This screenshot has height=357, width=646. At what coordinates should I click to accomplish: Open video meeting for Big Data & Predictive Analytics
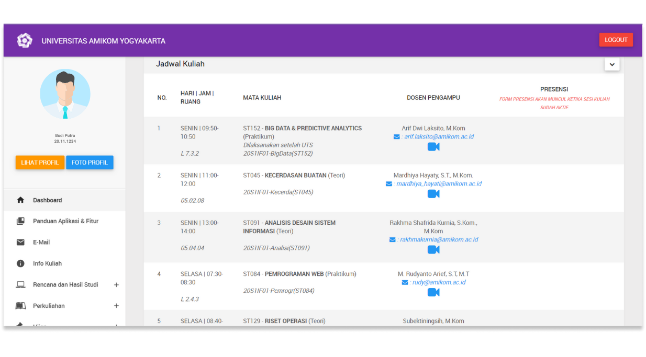click(433, 147)
